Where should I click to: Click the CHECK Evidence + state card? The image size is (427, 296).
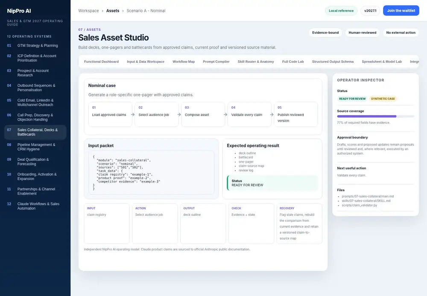click(252, 223)
